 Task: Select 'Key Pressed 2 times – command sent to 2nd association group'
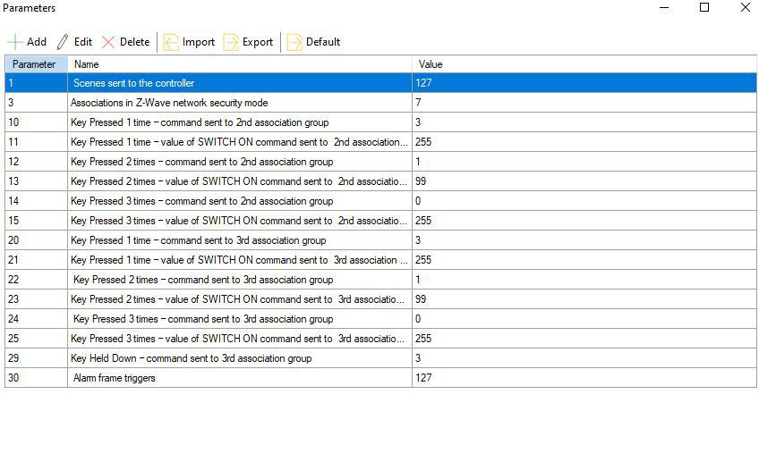(202, 162)
